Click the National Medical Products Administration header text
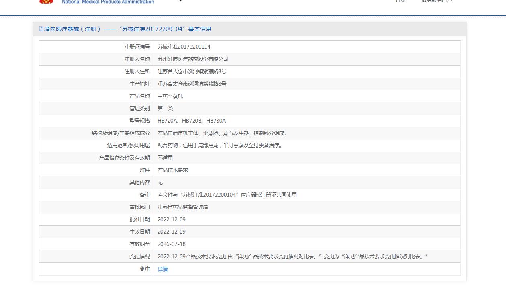This screenshot has height=291, width=506. point(108,2)
